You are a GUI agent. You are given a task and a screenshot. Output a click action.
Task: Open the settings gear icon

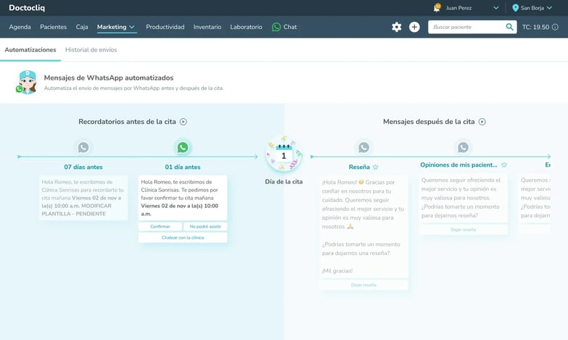coord(397,27)
